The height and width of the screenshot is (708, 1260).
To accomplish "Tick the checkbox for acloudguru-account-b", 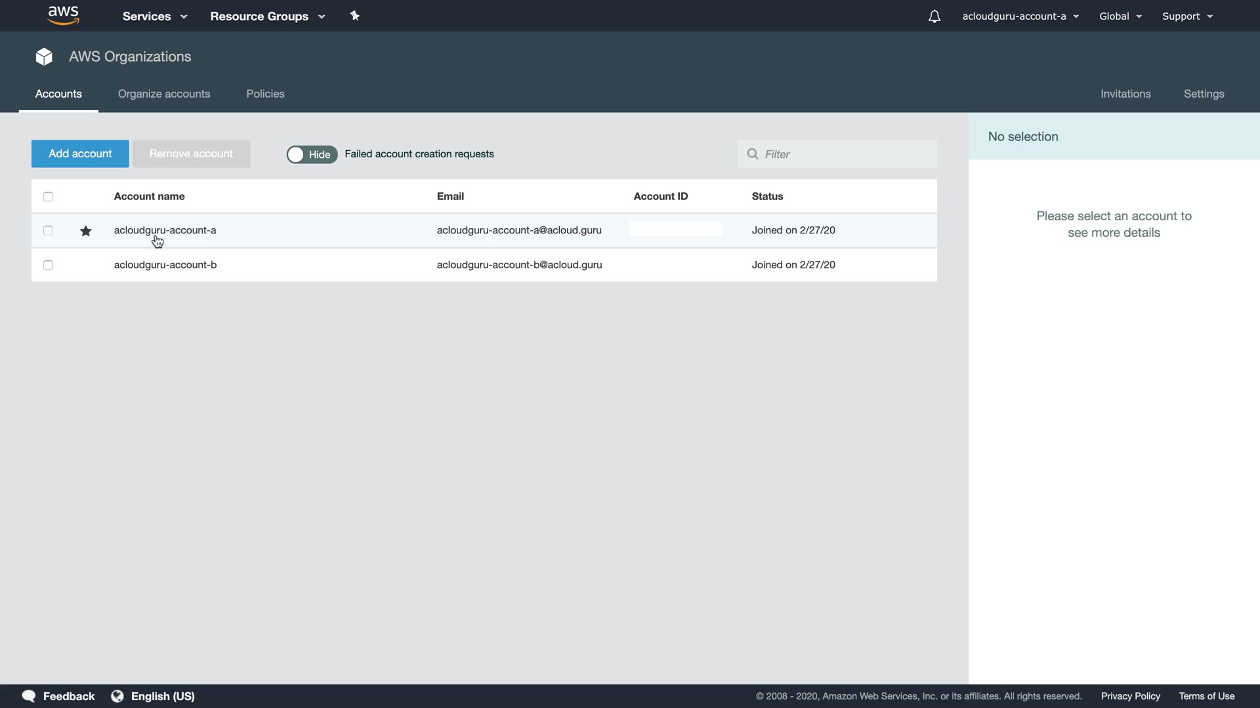I will click(48, 265).
